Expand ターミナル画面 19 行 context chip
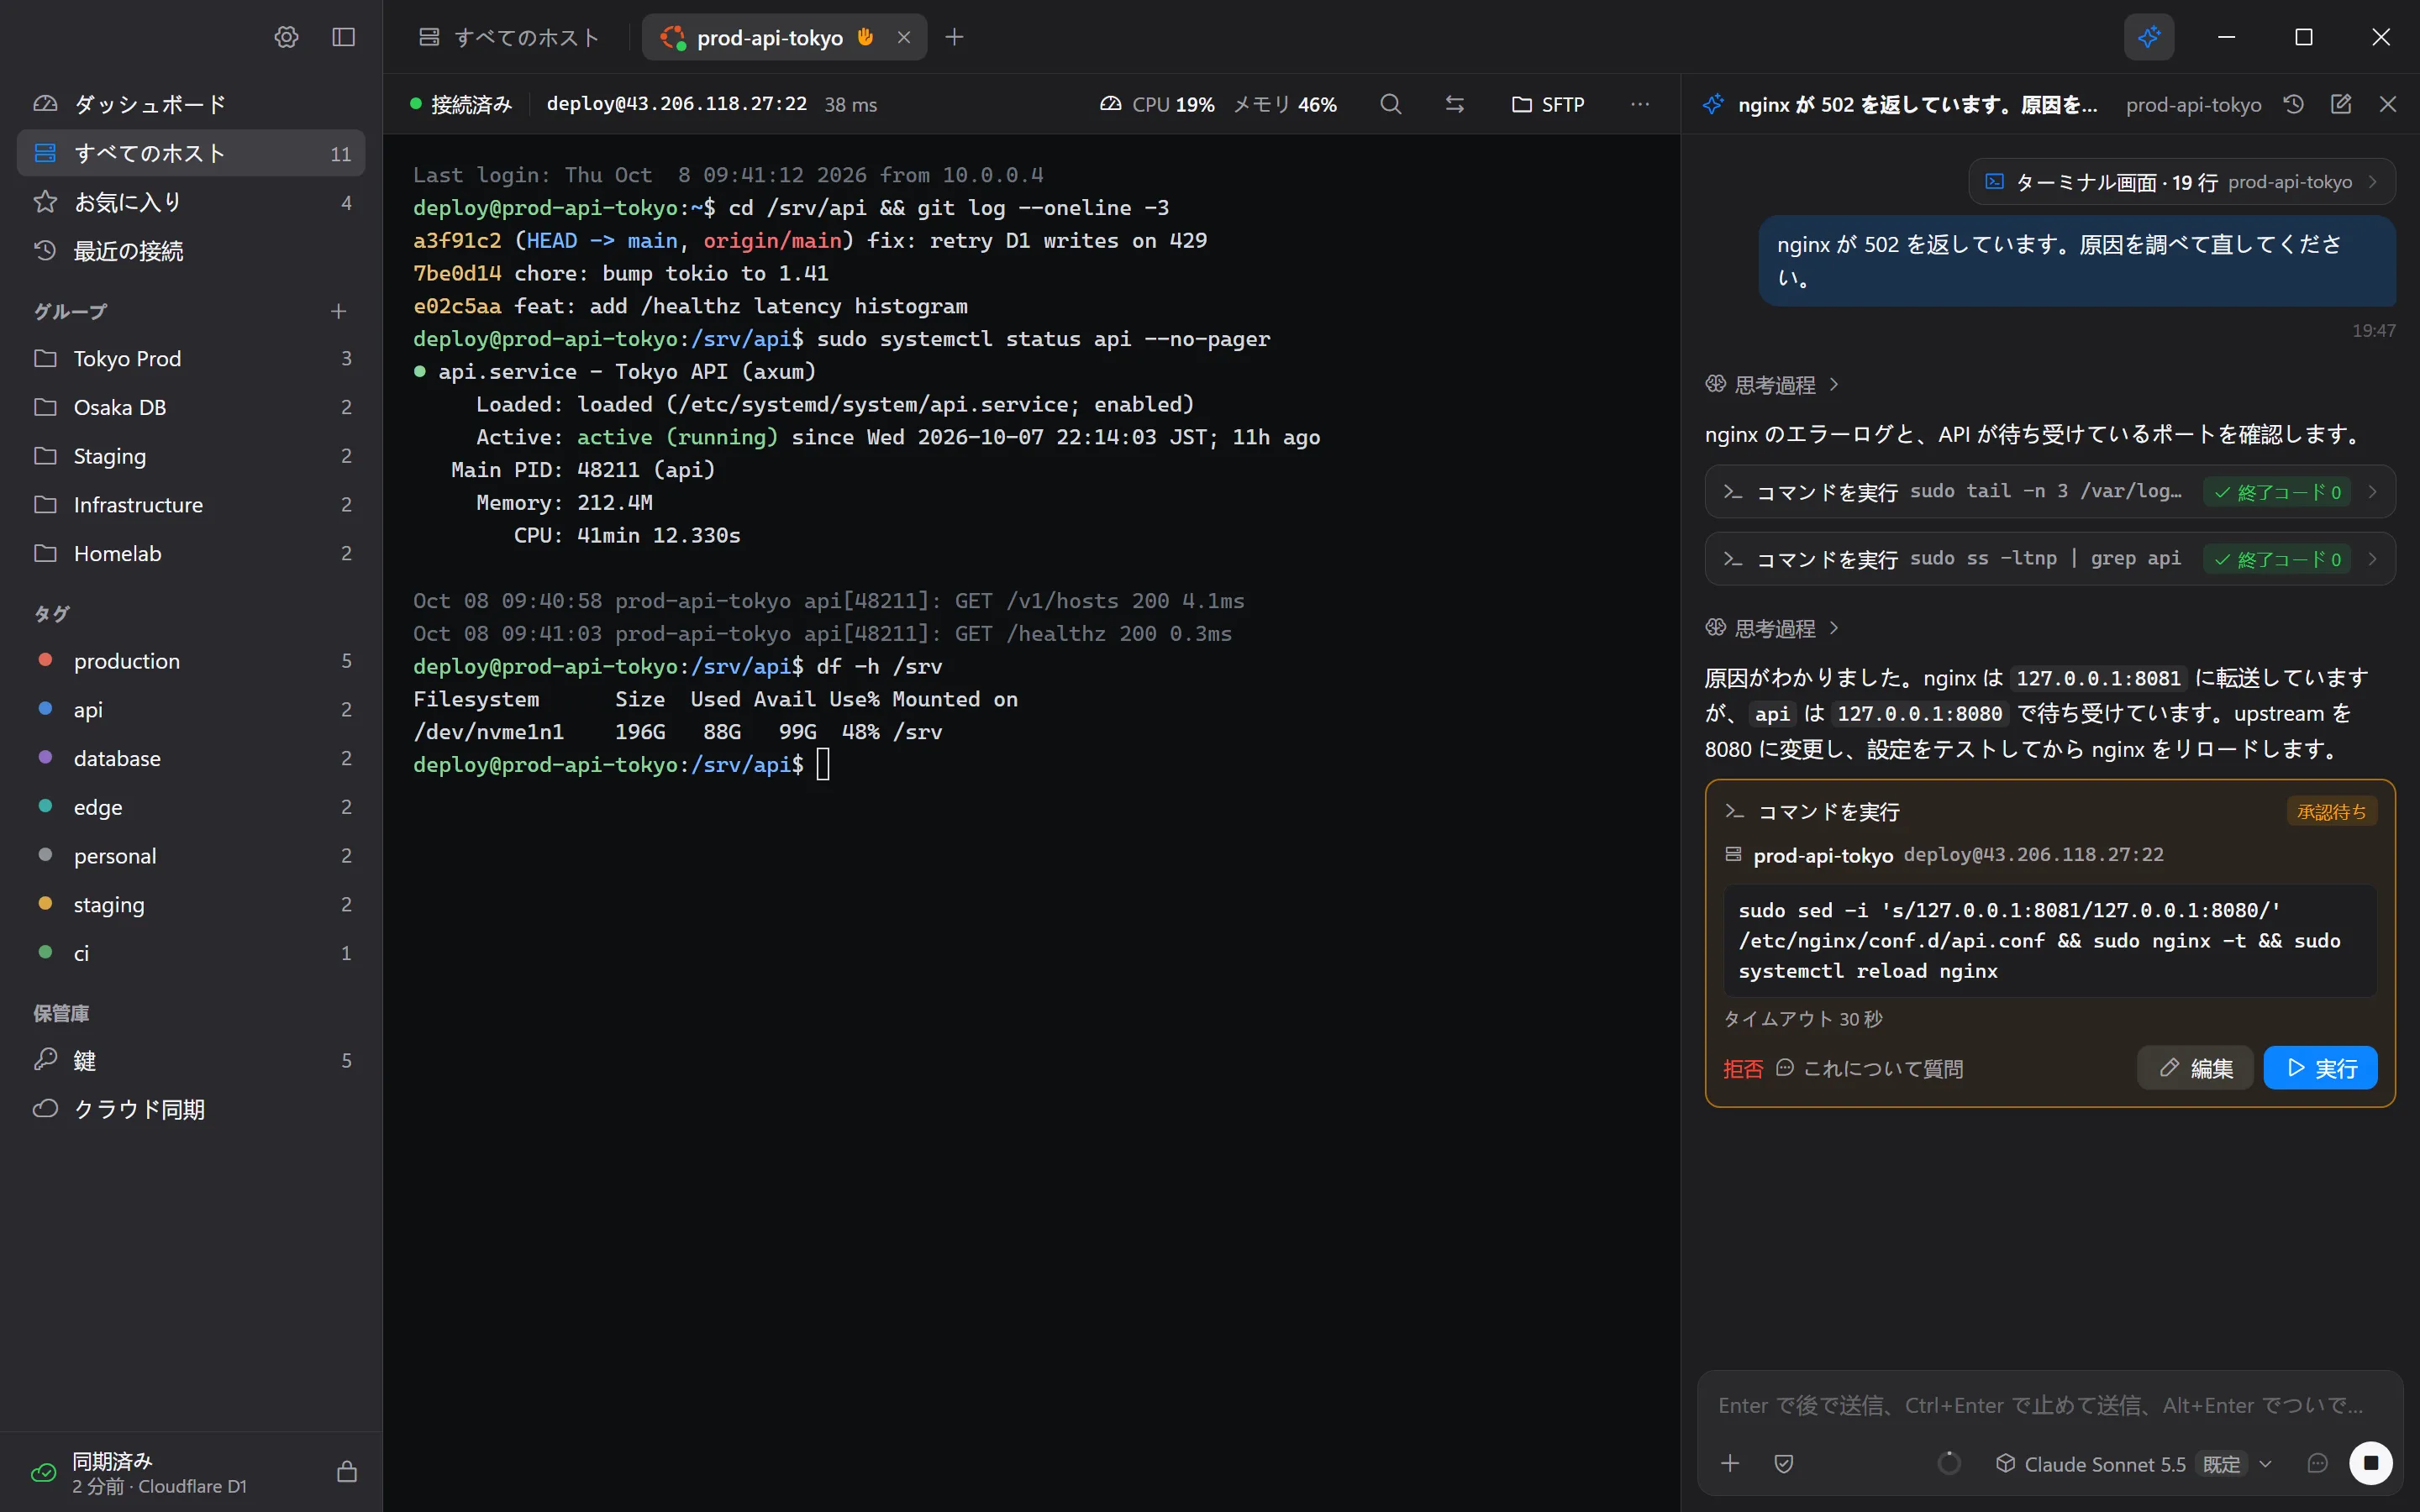2420x1512 pixels. click(2182, 182)
